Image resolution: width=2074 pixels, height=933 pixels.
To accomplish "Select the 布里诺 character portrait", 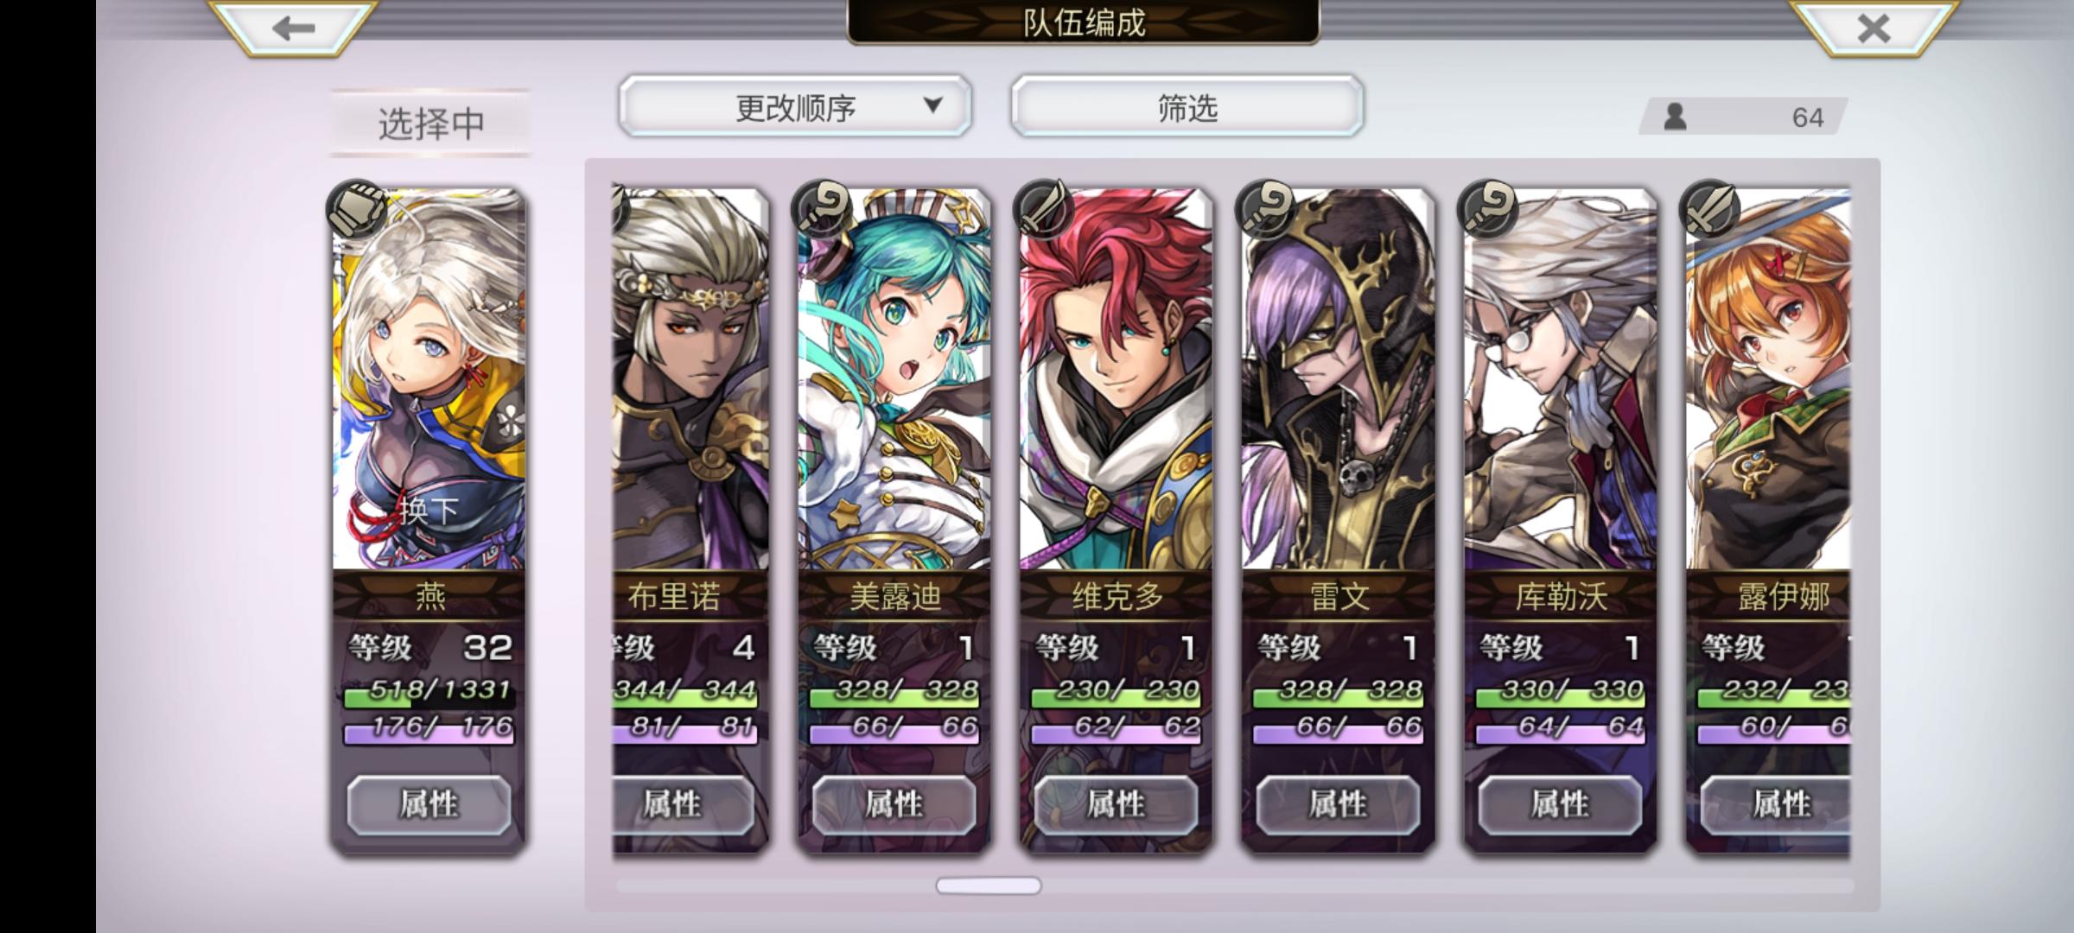I will 690,380.
